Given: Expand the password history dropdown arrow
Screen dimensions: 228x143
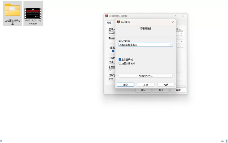Looking at the screenshot, I should tap(171, 45).
